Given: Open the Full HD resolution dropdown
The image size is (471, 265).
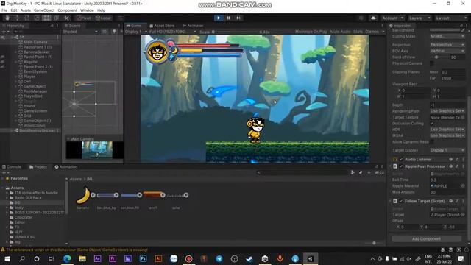Looking at the screenshot, I should point(172,32).
